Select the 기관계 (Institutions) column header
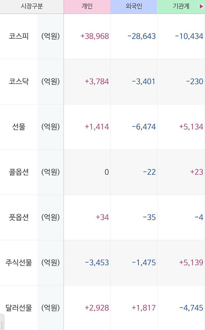This screenshot has width=205, height=330. point(180,6)
